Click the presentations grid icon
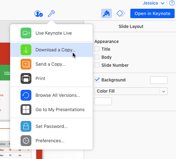 26,109
